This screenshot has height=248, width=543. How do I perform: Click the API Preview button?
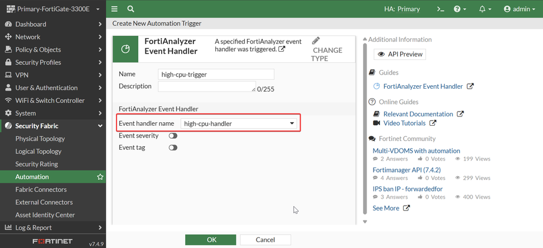pyautogui.click(x=399, y=54)
